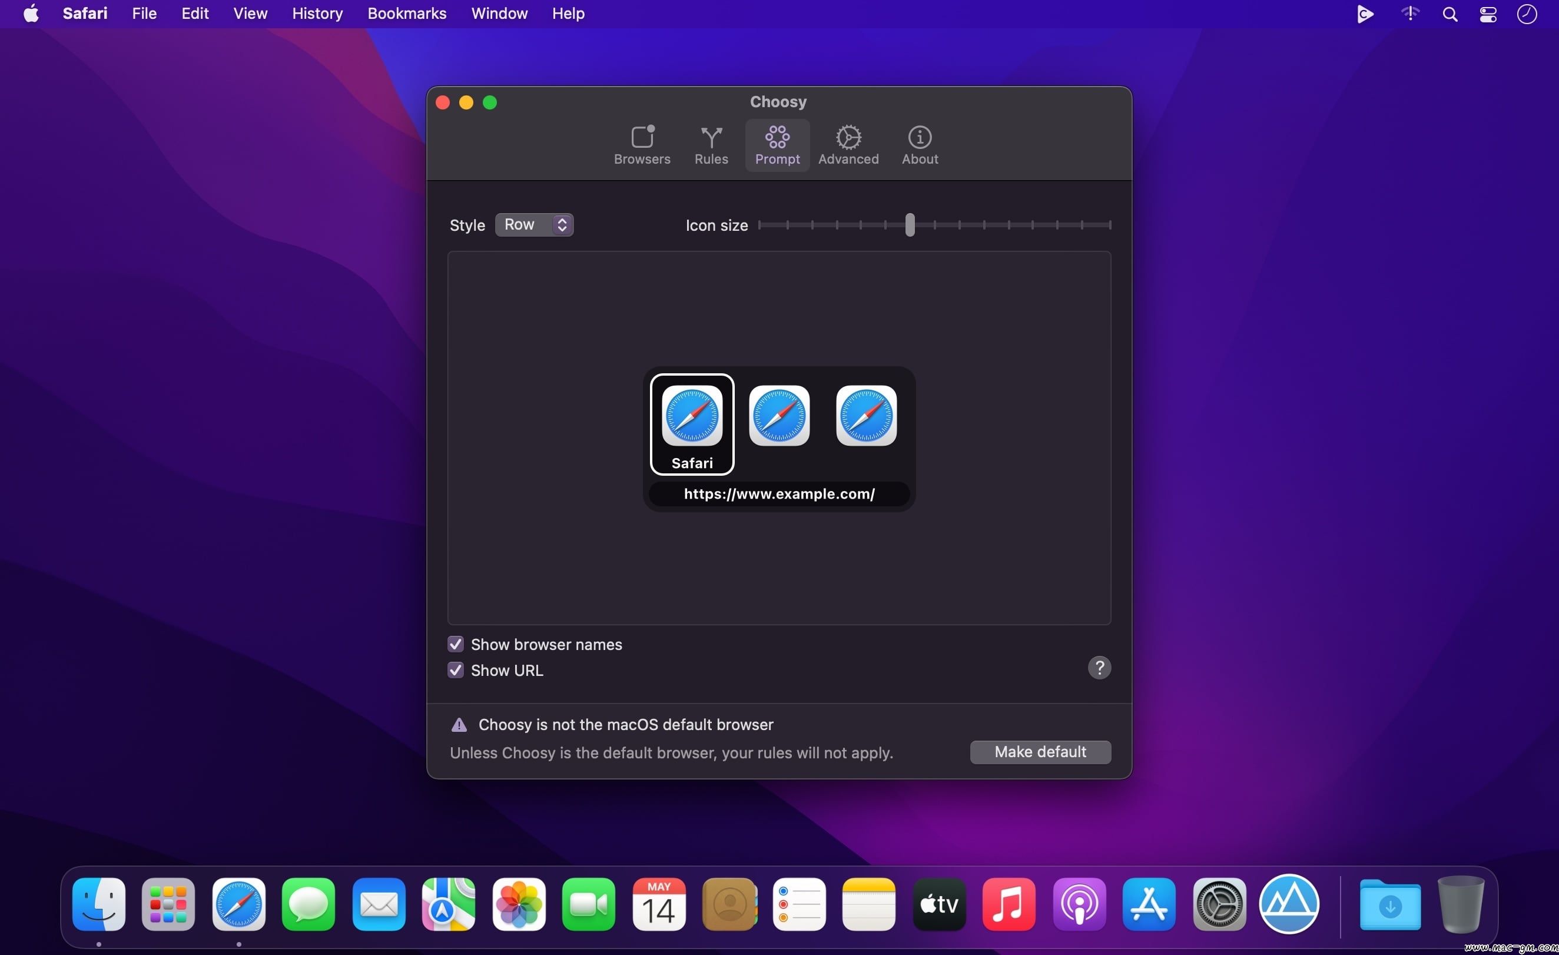The image size is (1559, 955).
Task: Open App Store from the Dock
Action: point(1149,904)
